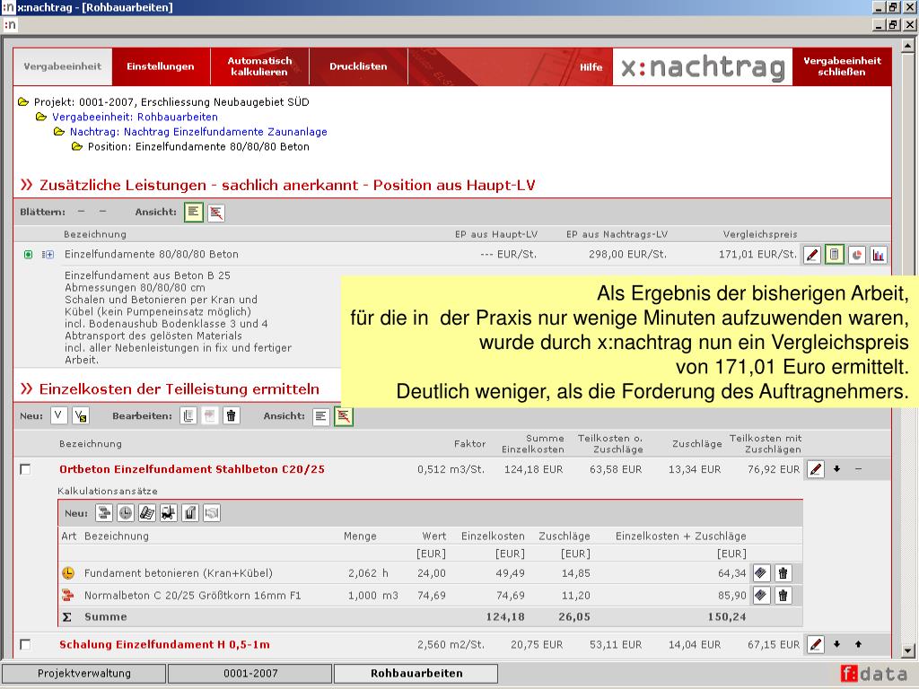Viewport: 919px width, 689px height.
Task: Click the 2,062 h Menge value
Action: click(x=368, y=573)
